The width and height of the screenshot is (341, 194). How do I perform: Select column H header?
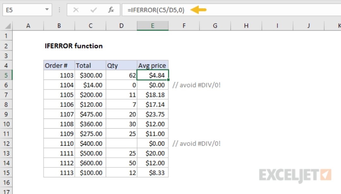[x=246, y=26]
